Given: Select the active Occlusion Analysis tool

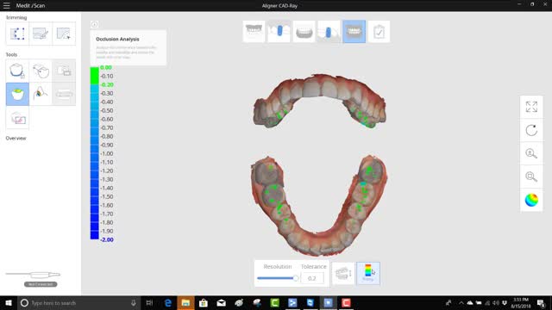Looking at the screenshot, I should point(17,94).
